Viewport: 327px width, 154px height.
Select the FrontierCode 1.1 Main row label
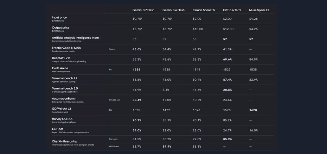click(x=66, y=48)
